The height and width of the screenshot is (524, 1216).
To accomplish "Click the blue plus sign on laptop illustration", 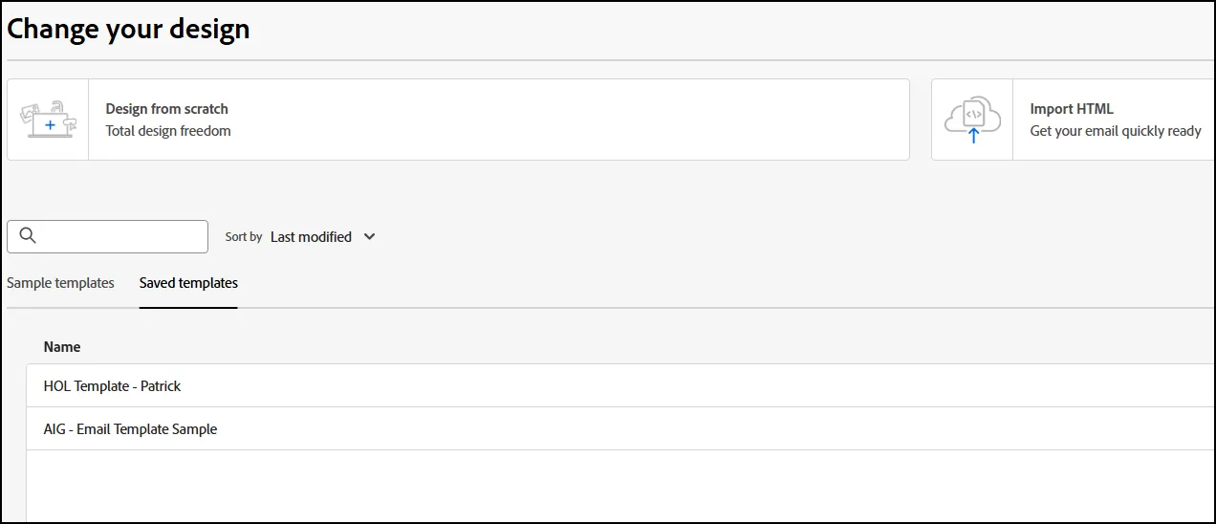I will tap(50, 125).
